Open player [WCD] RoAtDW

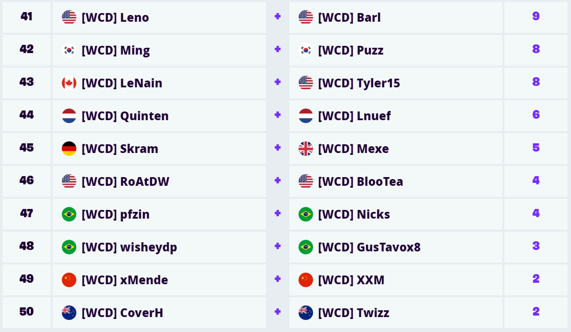click(125, 181)
